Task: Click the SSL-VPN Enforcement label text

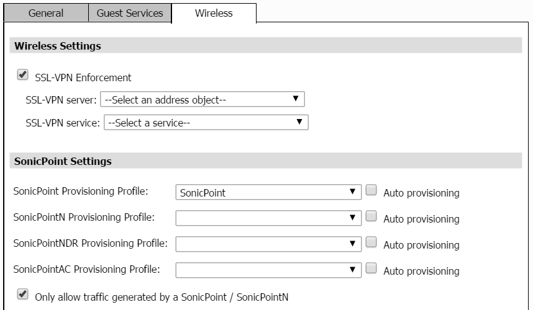Action: (x=83, y=77)
